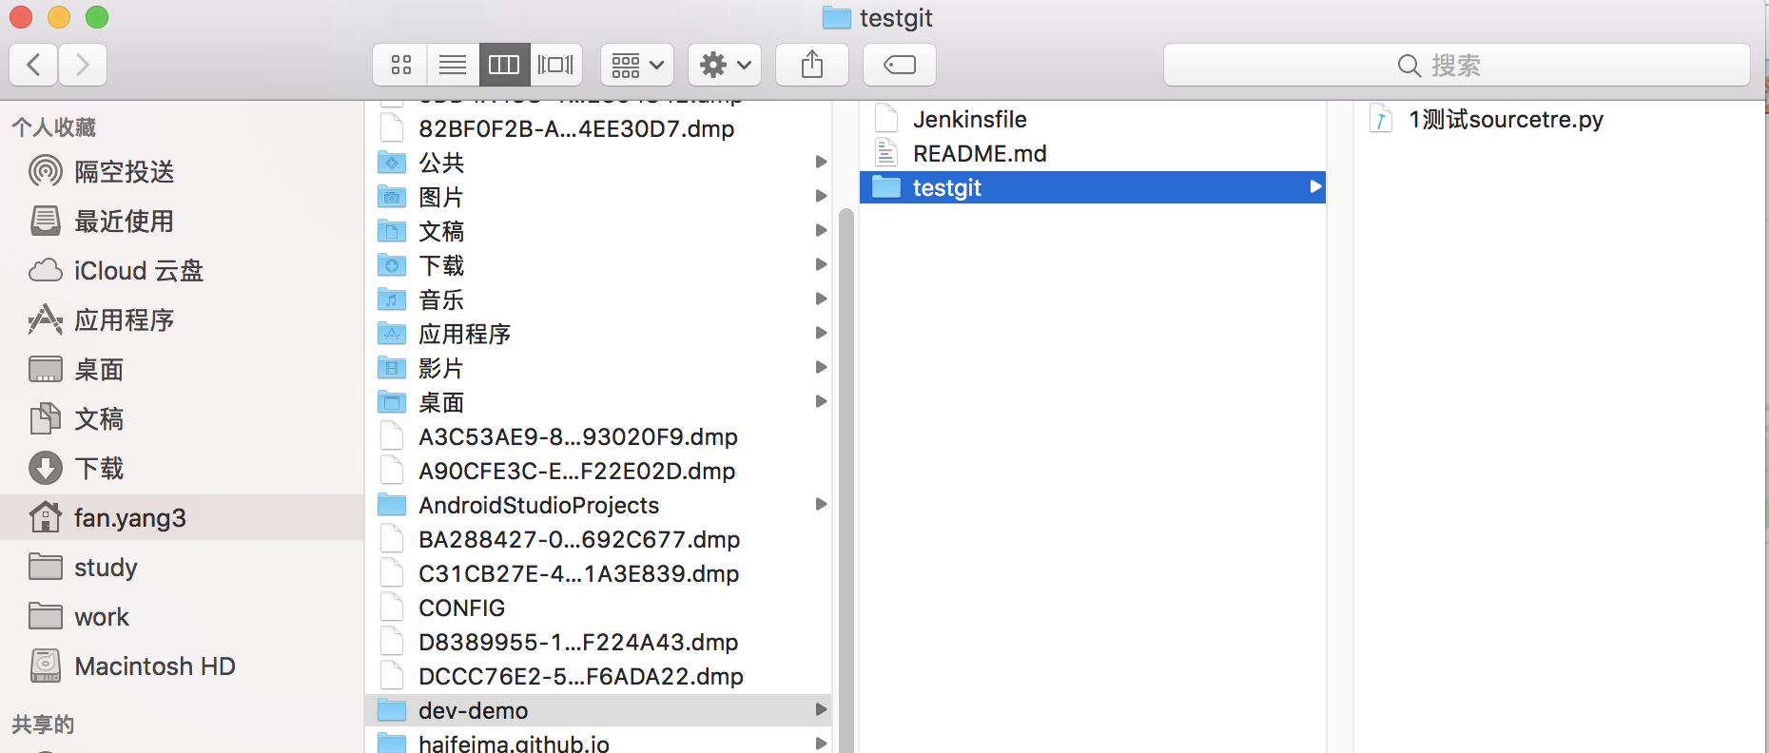This screenshot has height=753, width=1769.
Task: Select the 文稿 folder in the column list
Action: [598, 231]
